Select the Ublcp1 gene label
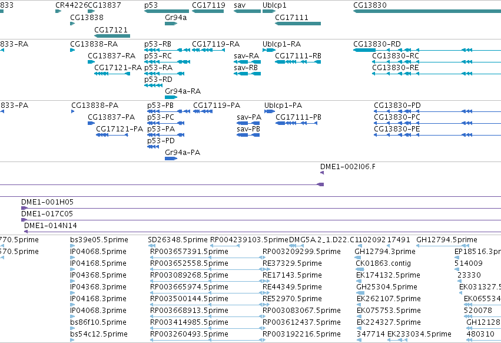501x343 pixels. pos(274,5)
